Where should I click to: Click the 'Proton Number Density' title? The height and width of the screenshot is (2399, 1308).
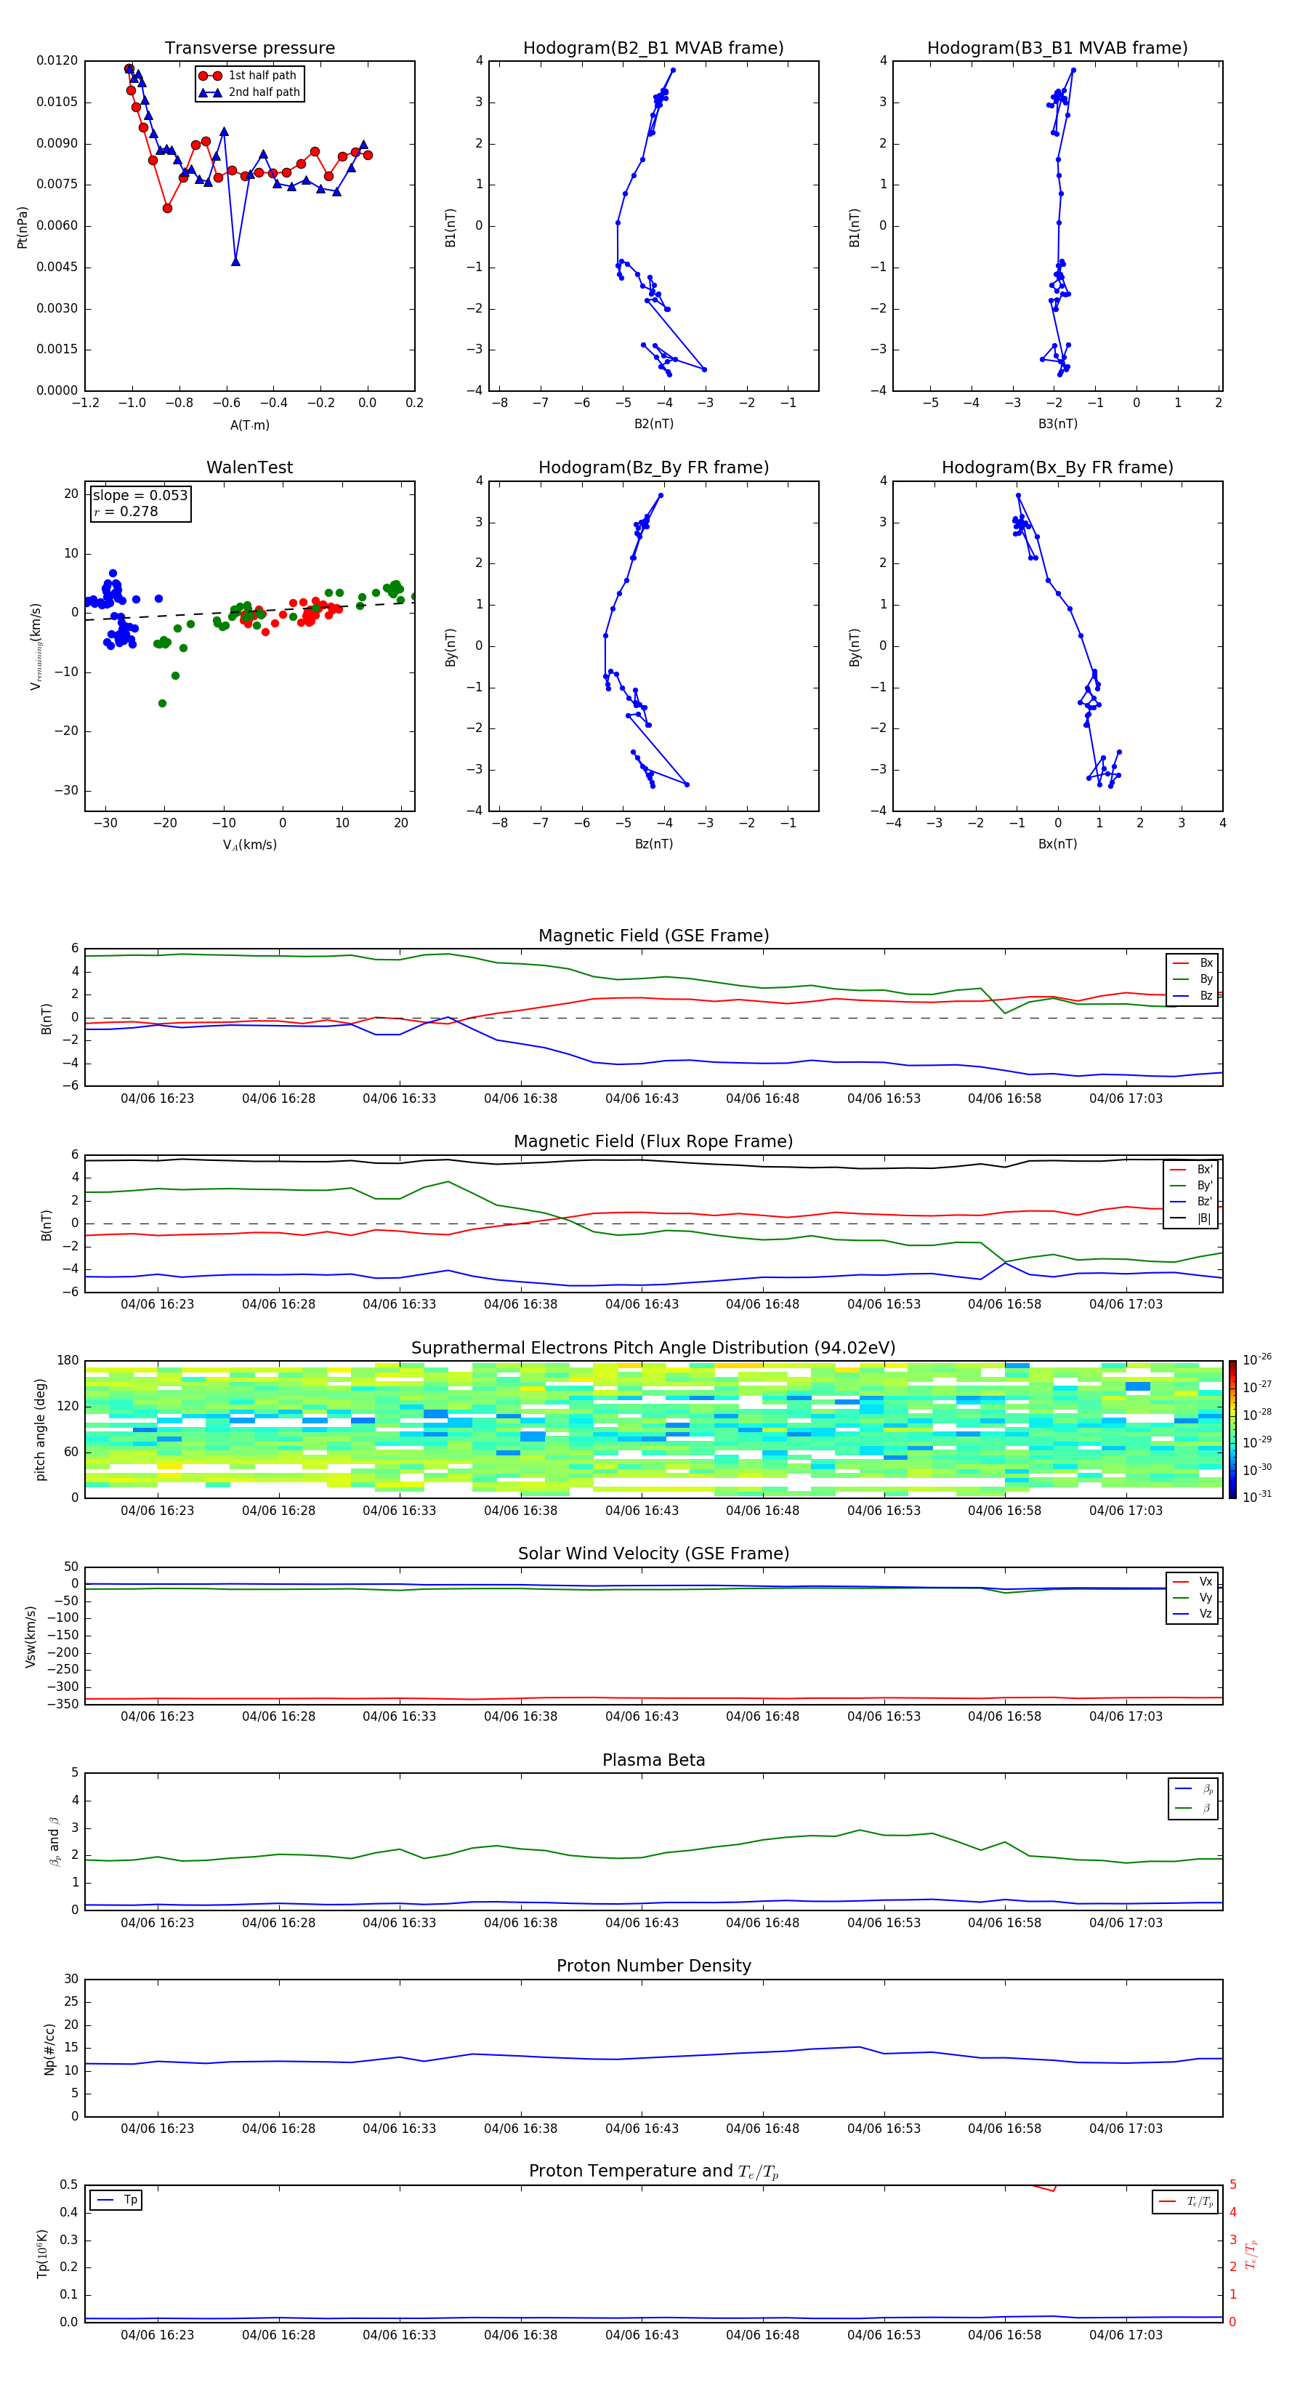point(653,1966)
